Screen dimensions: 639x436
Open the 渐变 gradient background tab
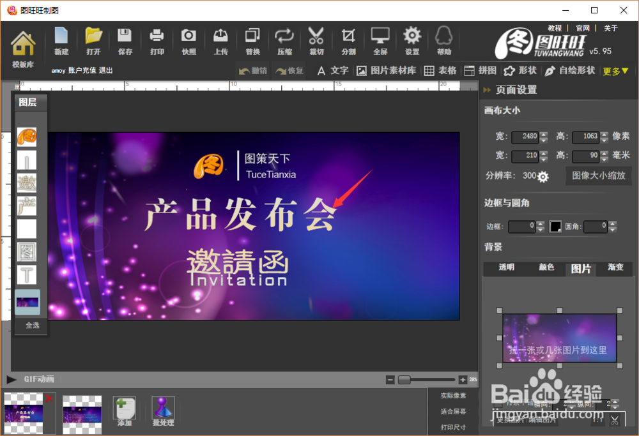coord(615,268)
